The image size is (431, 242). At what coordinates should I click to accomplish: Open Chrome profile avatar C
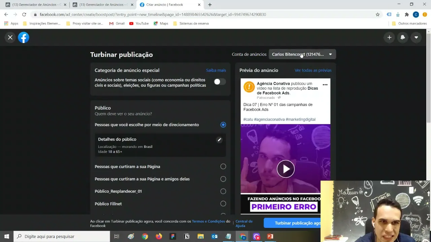416,14
